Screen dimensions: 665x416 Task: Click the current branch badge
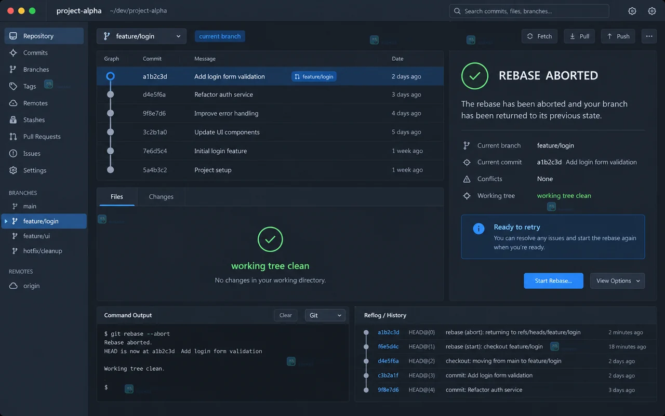(220, 36)
